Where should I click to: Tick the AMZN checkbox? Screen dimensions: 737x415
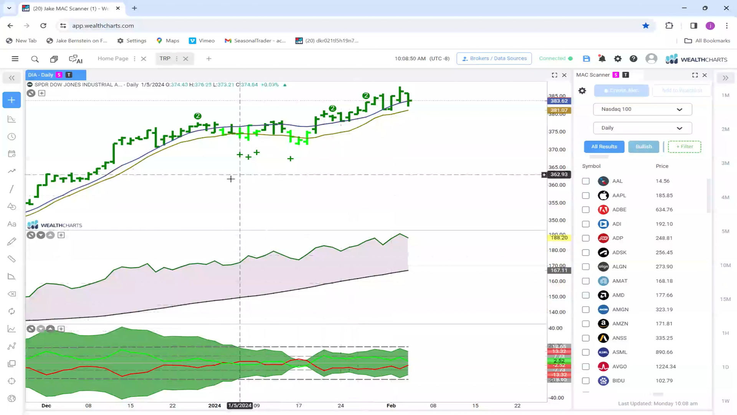[586, 324]
